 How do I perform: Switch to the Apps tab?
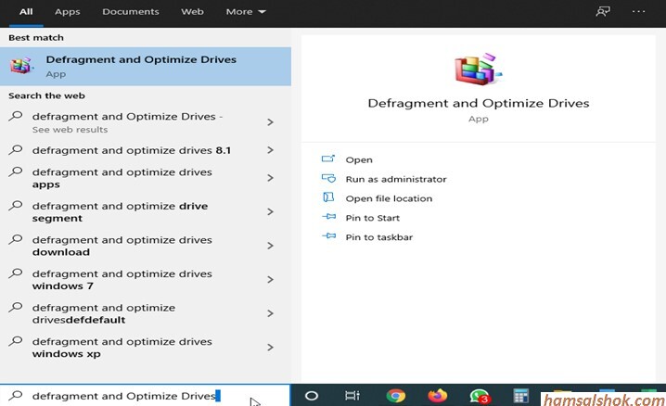(67, 12)
